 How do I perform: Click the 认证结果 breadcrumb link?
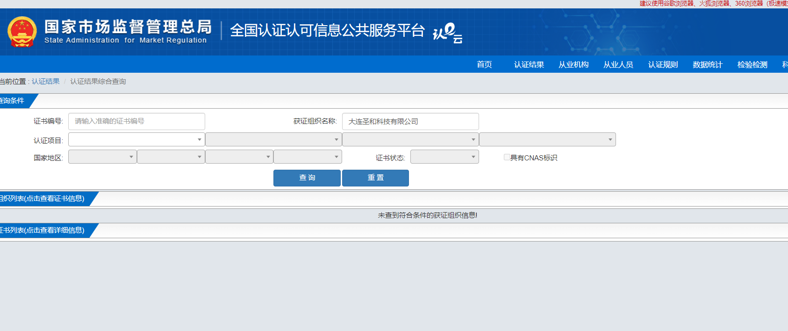click(46, 82)
